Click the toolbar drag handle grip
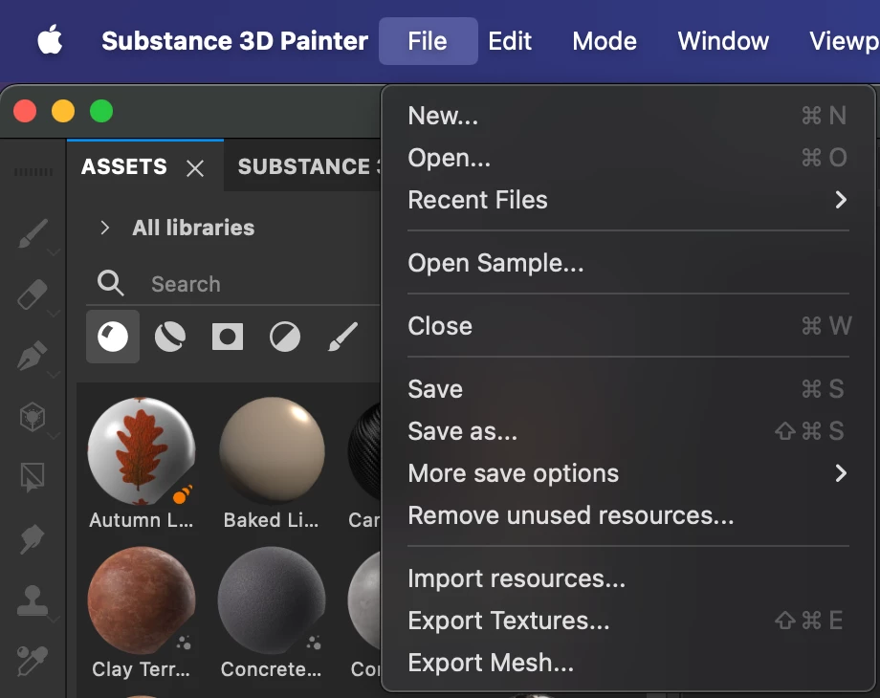The height and width of the screenshot is (698, 880). click(33, 172)
